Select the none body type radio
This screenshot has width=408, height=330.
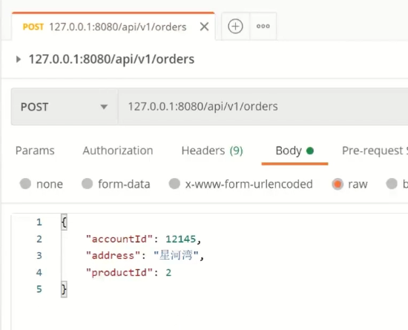(x=25, y=184)
